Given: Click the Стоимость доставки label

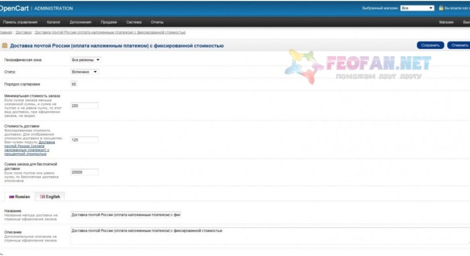Looking at the screenshot, I should coord(22,126).
